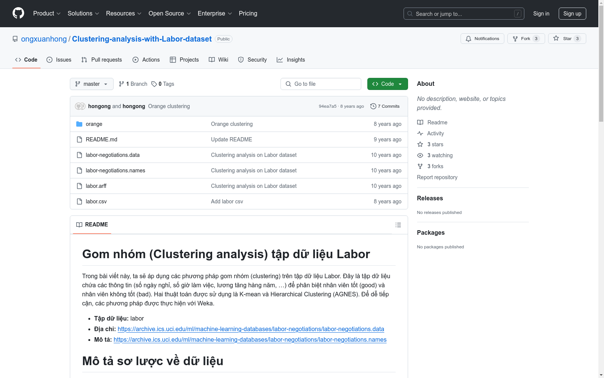Click the book icon next to README heading
The width and height of the screenshot is (604, 378).
click(79, 225)
